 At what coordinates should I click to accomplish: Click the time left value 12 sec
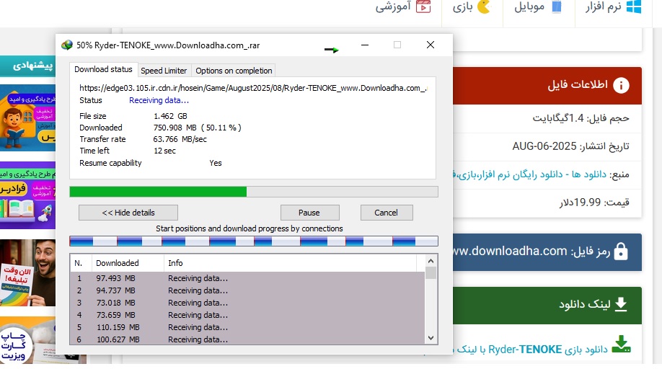(x=164, y=151)
